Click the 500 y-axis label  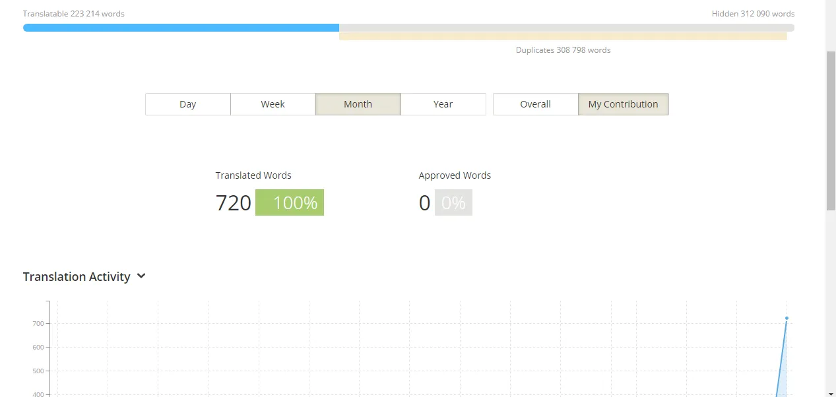point(39,371)
